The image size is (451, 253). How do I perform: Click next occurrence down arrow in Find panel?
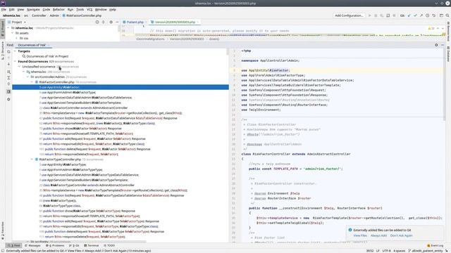point(8,64)
